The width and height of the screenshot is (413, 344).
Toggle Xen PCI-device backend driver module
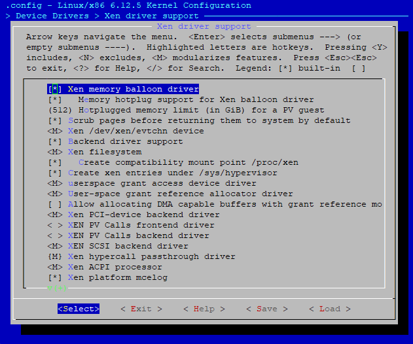tap(55, 215)
